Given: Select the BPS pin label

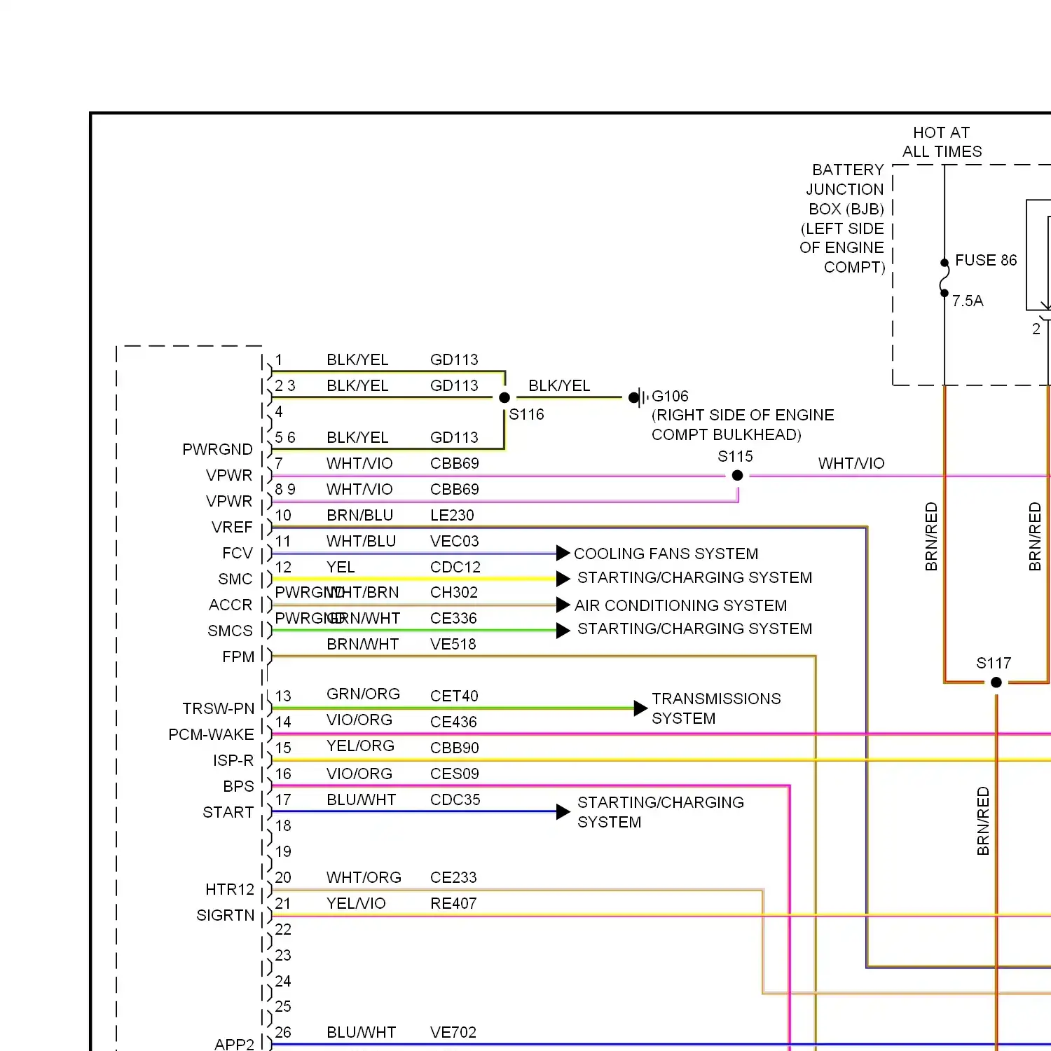Looking at the screenshot, I should 238,786.
